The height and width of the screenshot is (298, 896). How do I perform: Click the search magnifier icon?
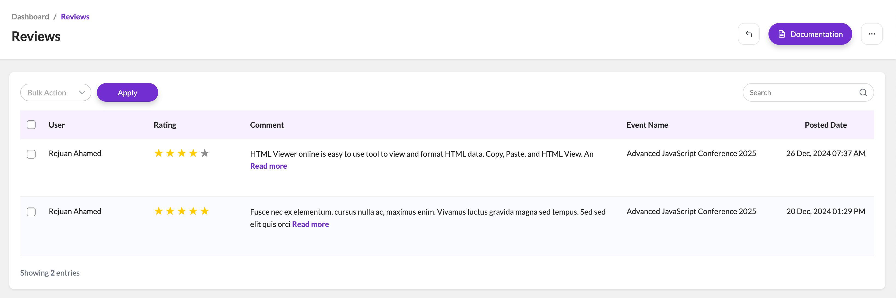click(863, 92)
